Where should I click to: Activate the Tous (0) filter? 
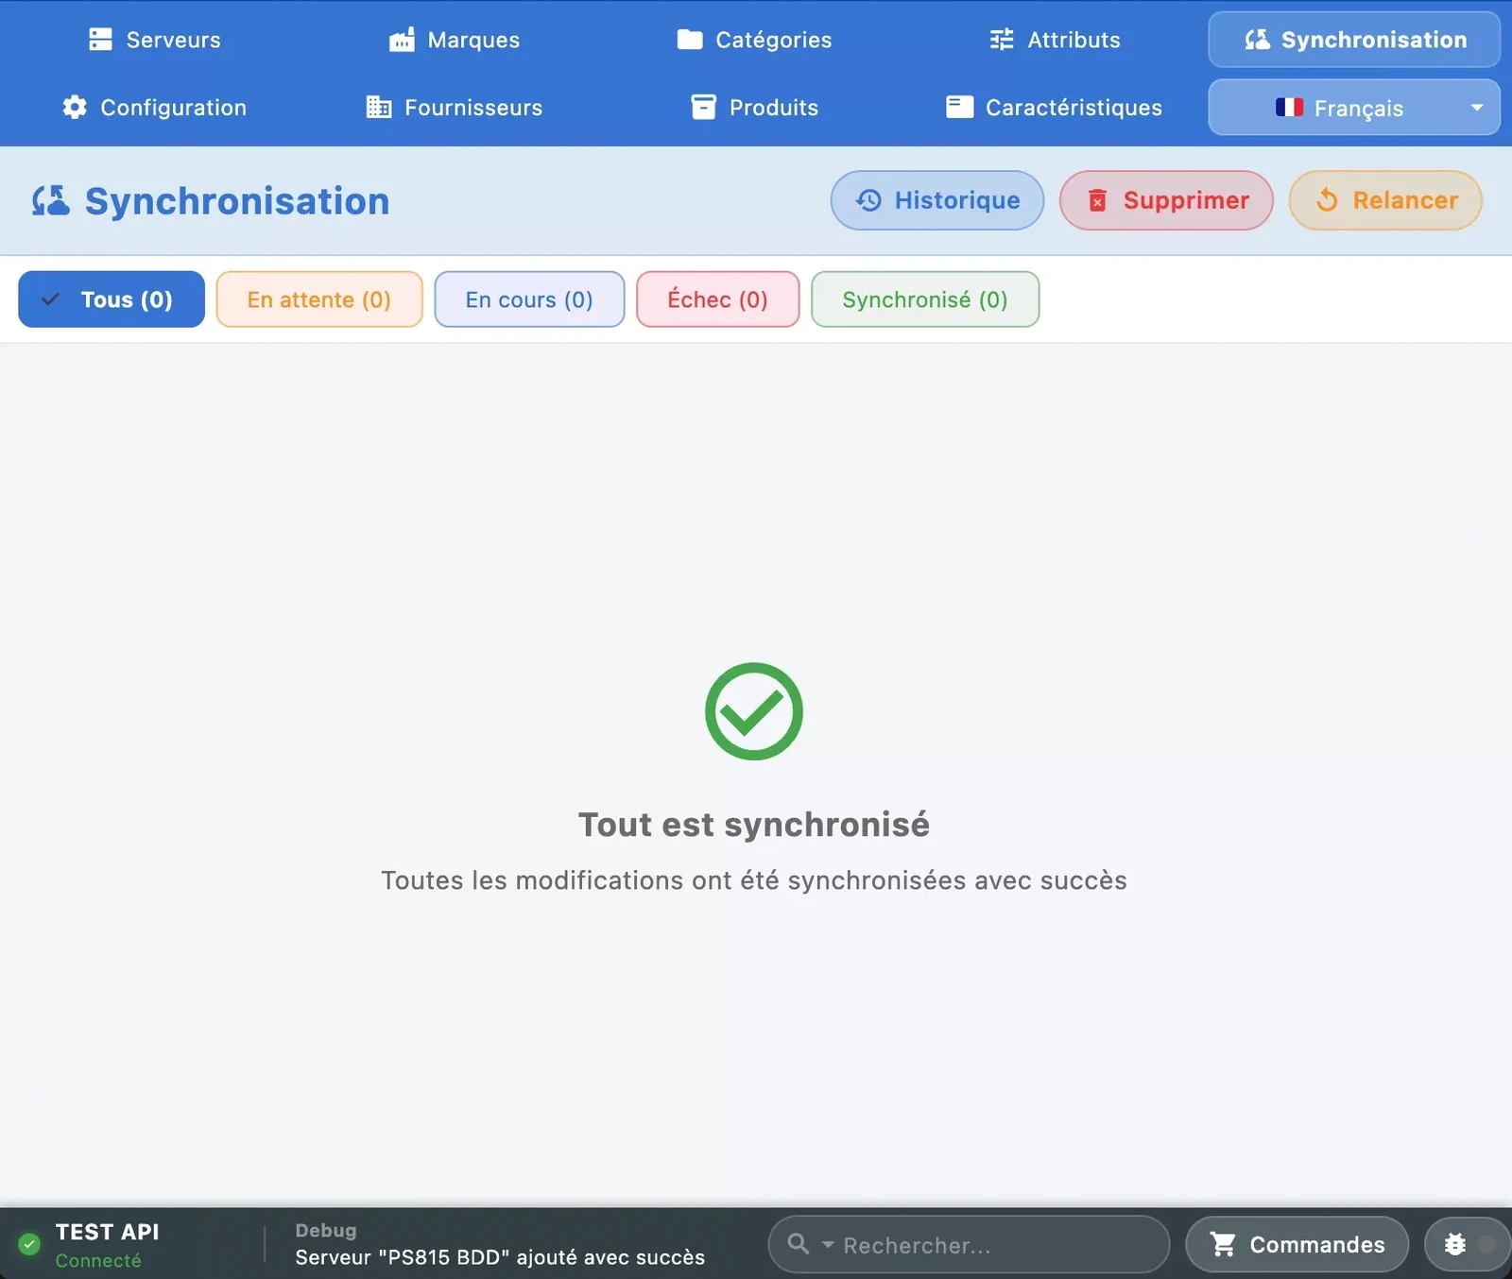(x=111, y=299)
